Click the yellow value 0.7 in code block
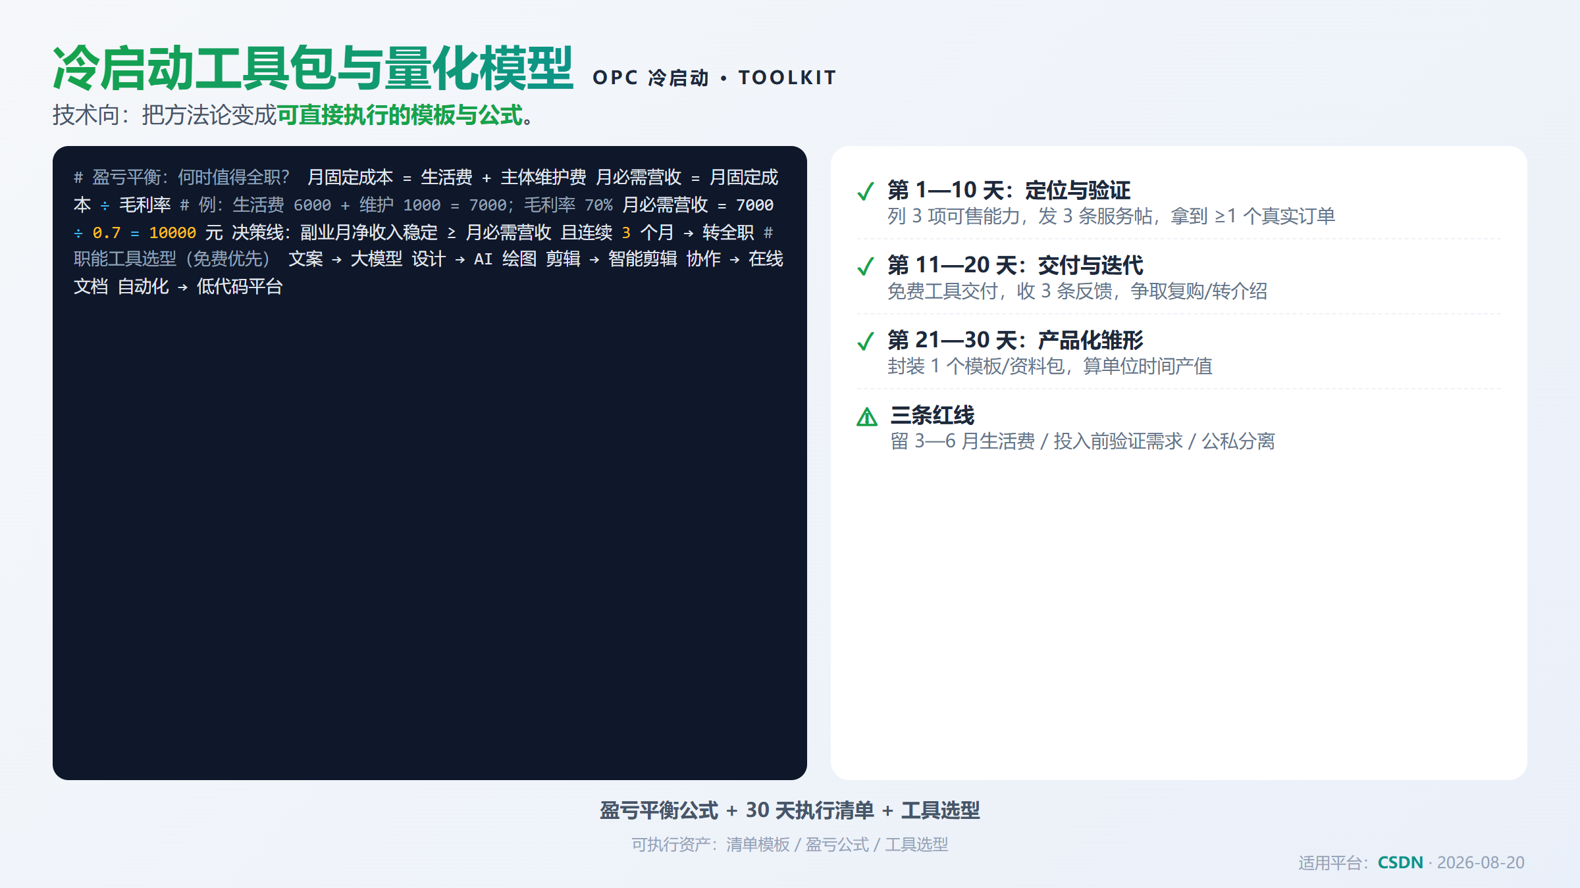 (107, 232)
